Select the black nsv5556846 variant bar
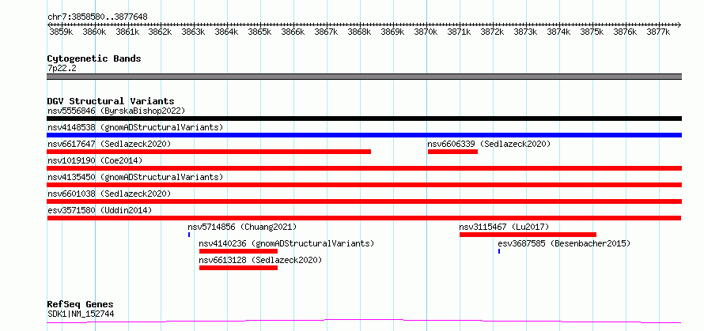Viewport: 704px width, 331px height. (364, 118)
